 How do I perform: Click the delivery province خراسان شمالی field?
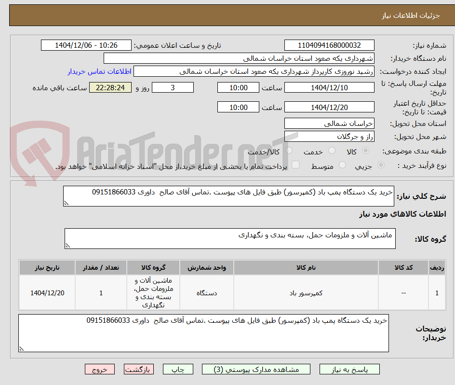(x=329, y=124)
